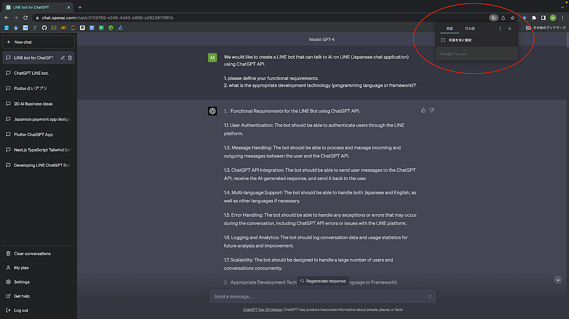Close the LINE bot for ChatGPT browser tab
The image size is (569, 319).
69,7
